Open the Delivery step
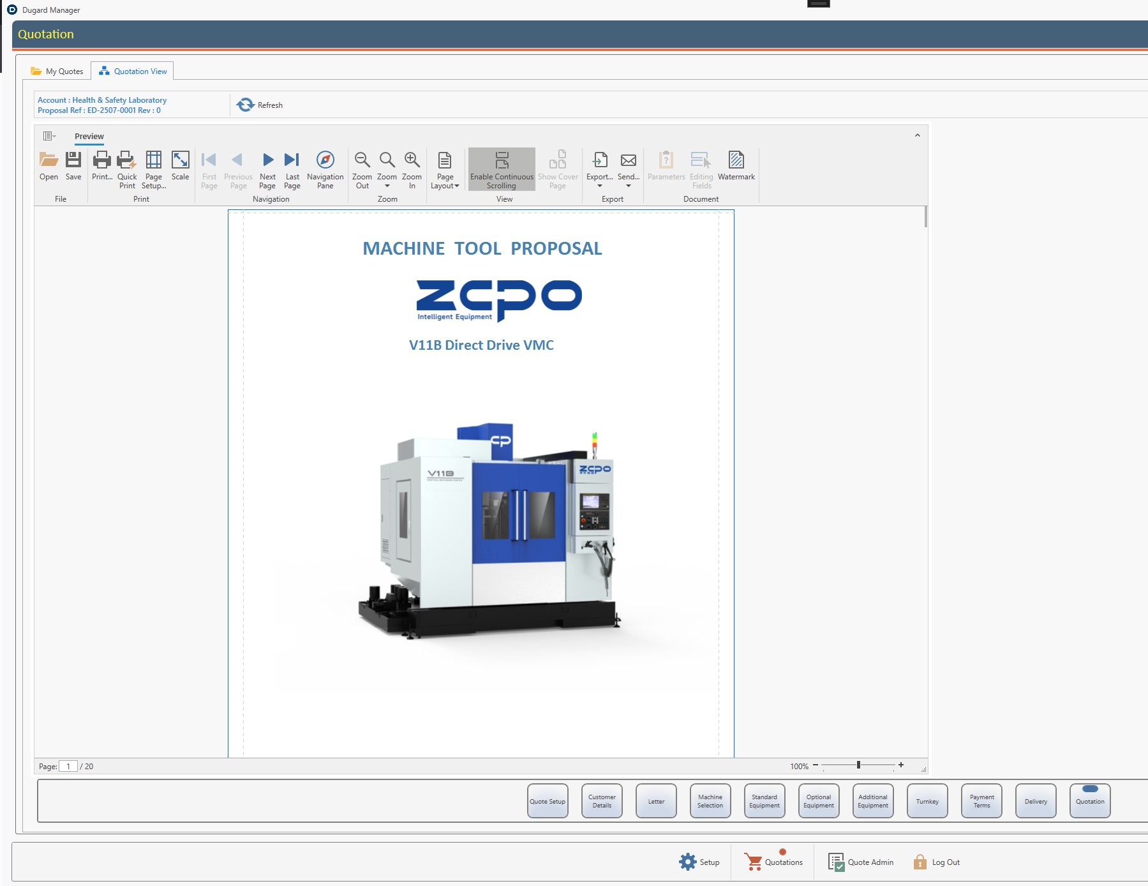This screenshot has width=1148, height=886. 1036,801
